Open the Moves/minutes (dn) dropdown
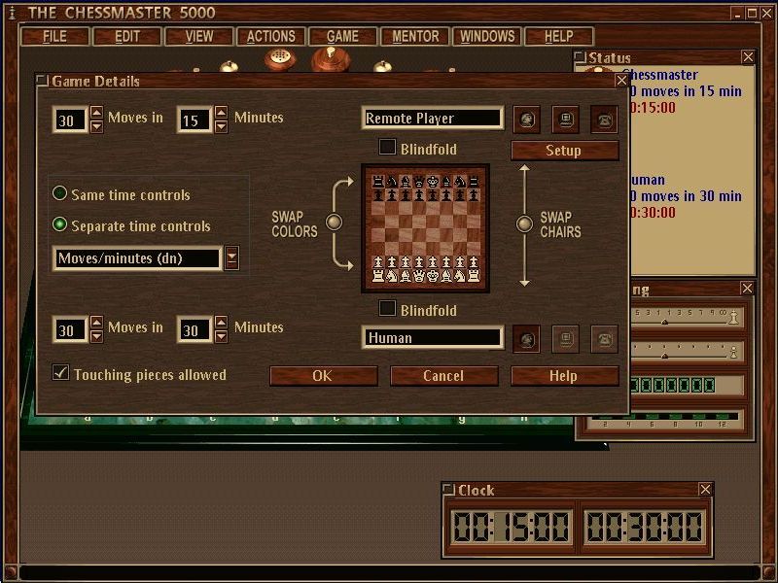This screenshot has height=583, width=778. (231, 257)
